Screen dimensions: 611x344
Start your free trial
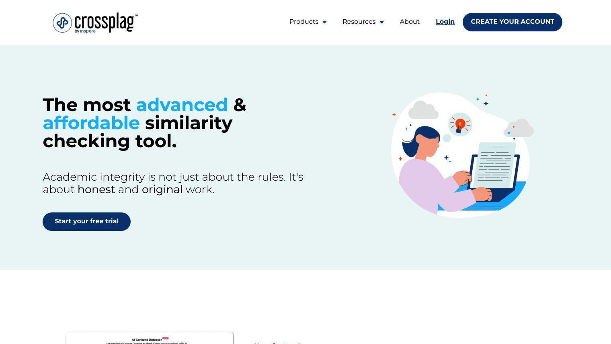pos(86,222)
